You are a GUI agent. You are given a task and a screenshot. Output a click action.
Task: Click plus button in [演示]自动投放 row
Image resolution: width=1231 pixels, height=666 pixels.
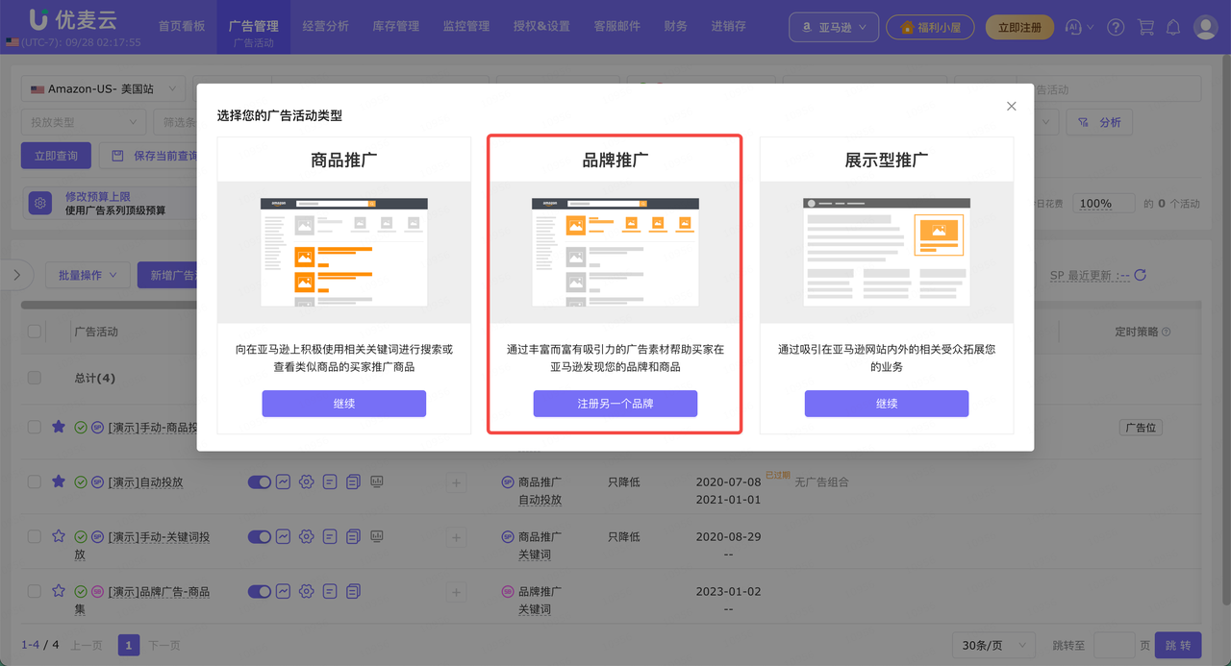[x=456, y=482]
